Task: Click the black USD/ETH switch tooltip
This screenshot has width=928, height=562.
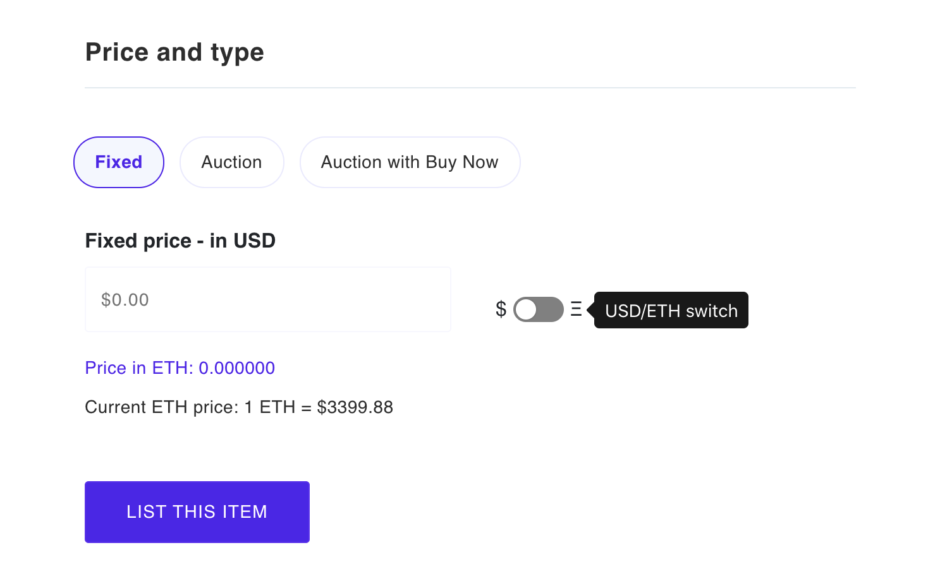Action: (x=671, y=310)
